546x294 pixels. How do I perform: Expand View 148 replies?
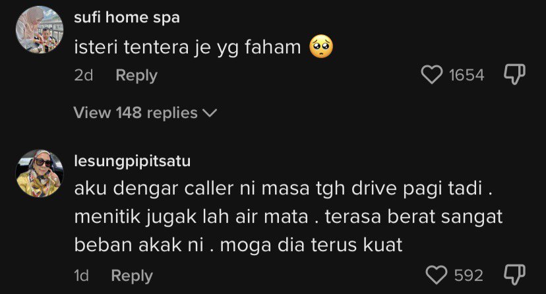(x=145, y=113)
